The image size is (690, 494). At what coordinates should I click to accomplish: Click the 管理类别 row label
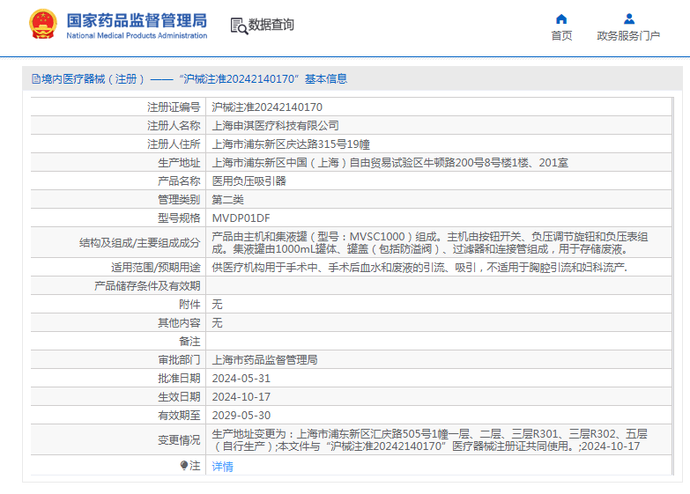click(179, 200)
